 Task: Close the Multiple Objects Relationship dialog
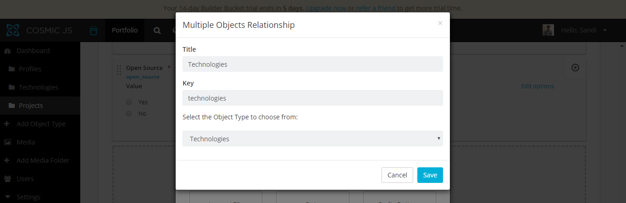click(440, 23)
